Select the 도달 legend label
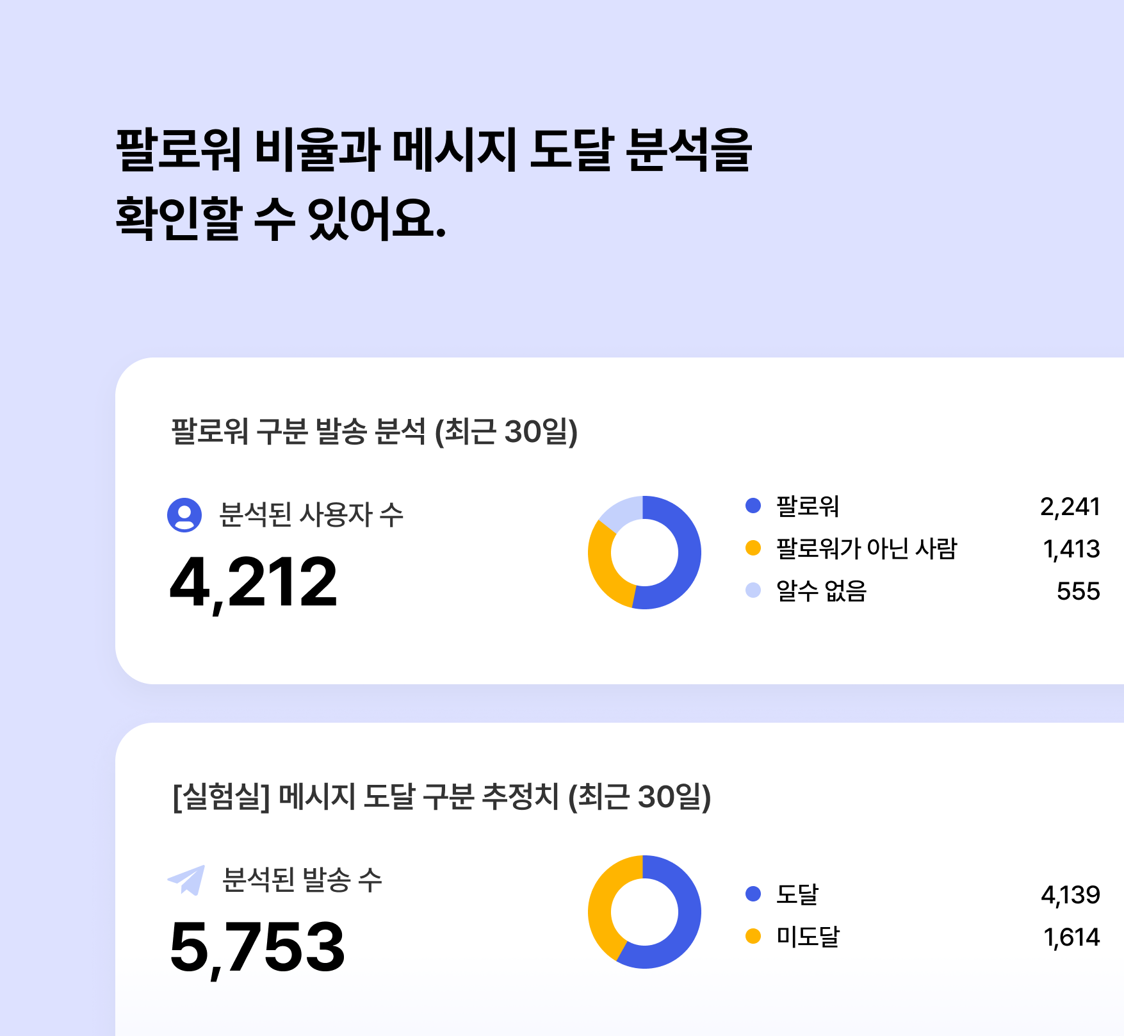This screenshot has width=1124, height=1036. point(797,894)
